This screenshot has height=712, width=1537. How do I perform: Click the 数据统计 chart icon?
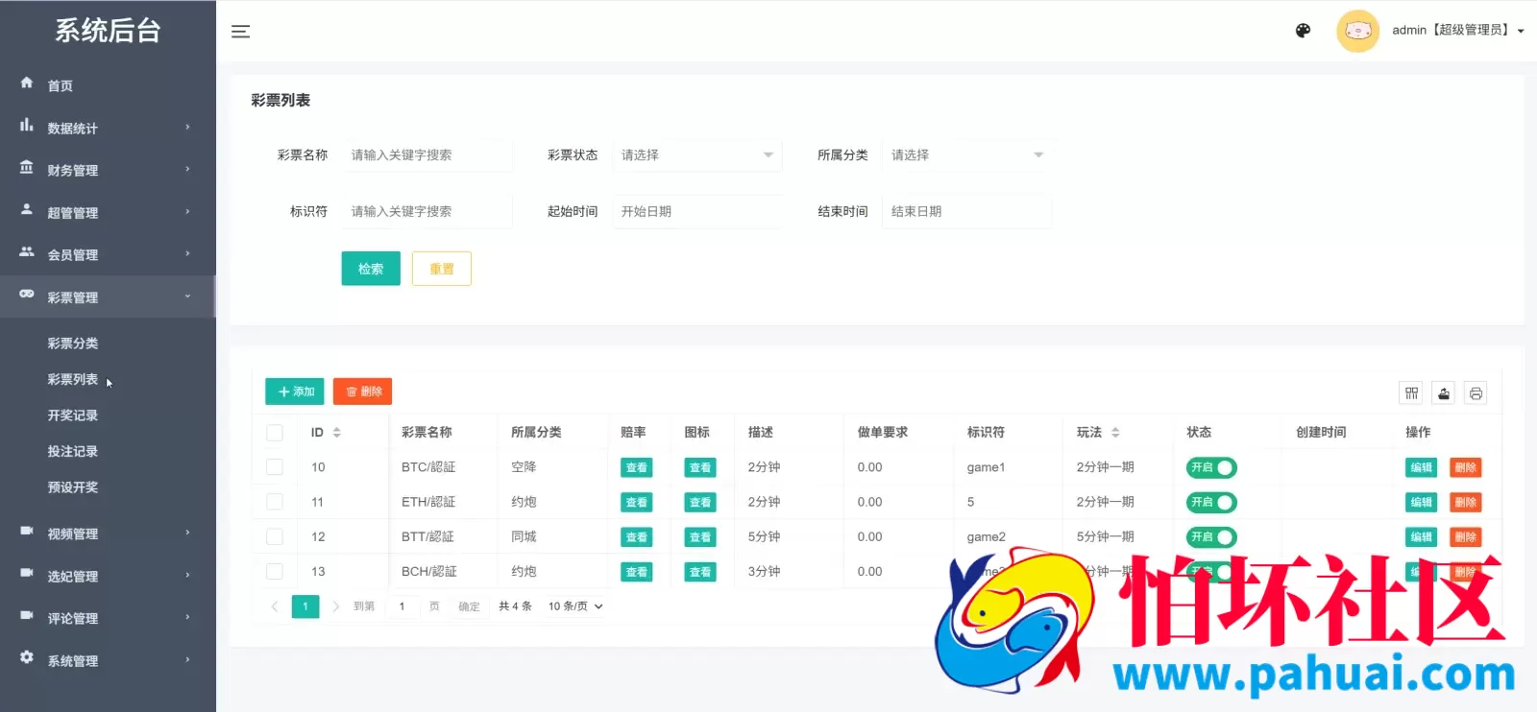click(x=27, y=126)
